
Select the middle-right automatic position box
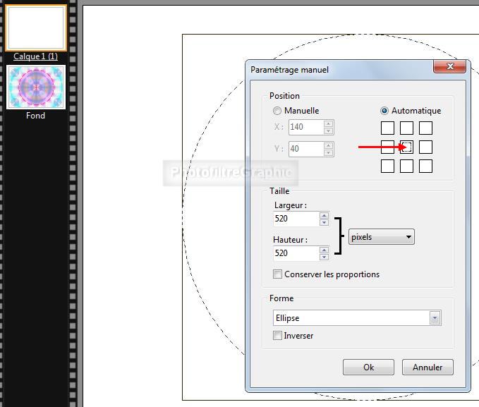point(425,147)
